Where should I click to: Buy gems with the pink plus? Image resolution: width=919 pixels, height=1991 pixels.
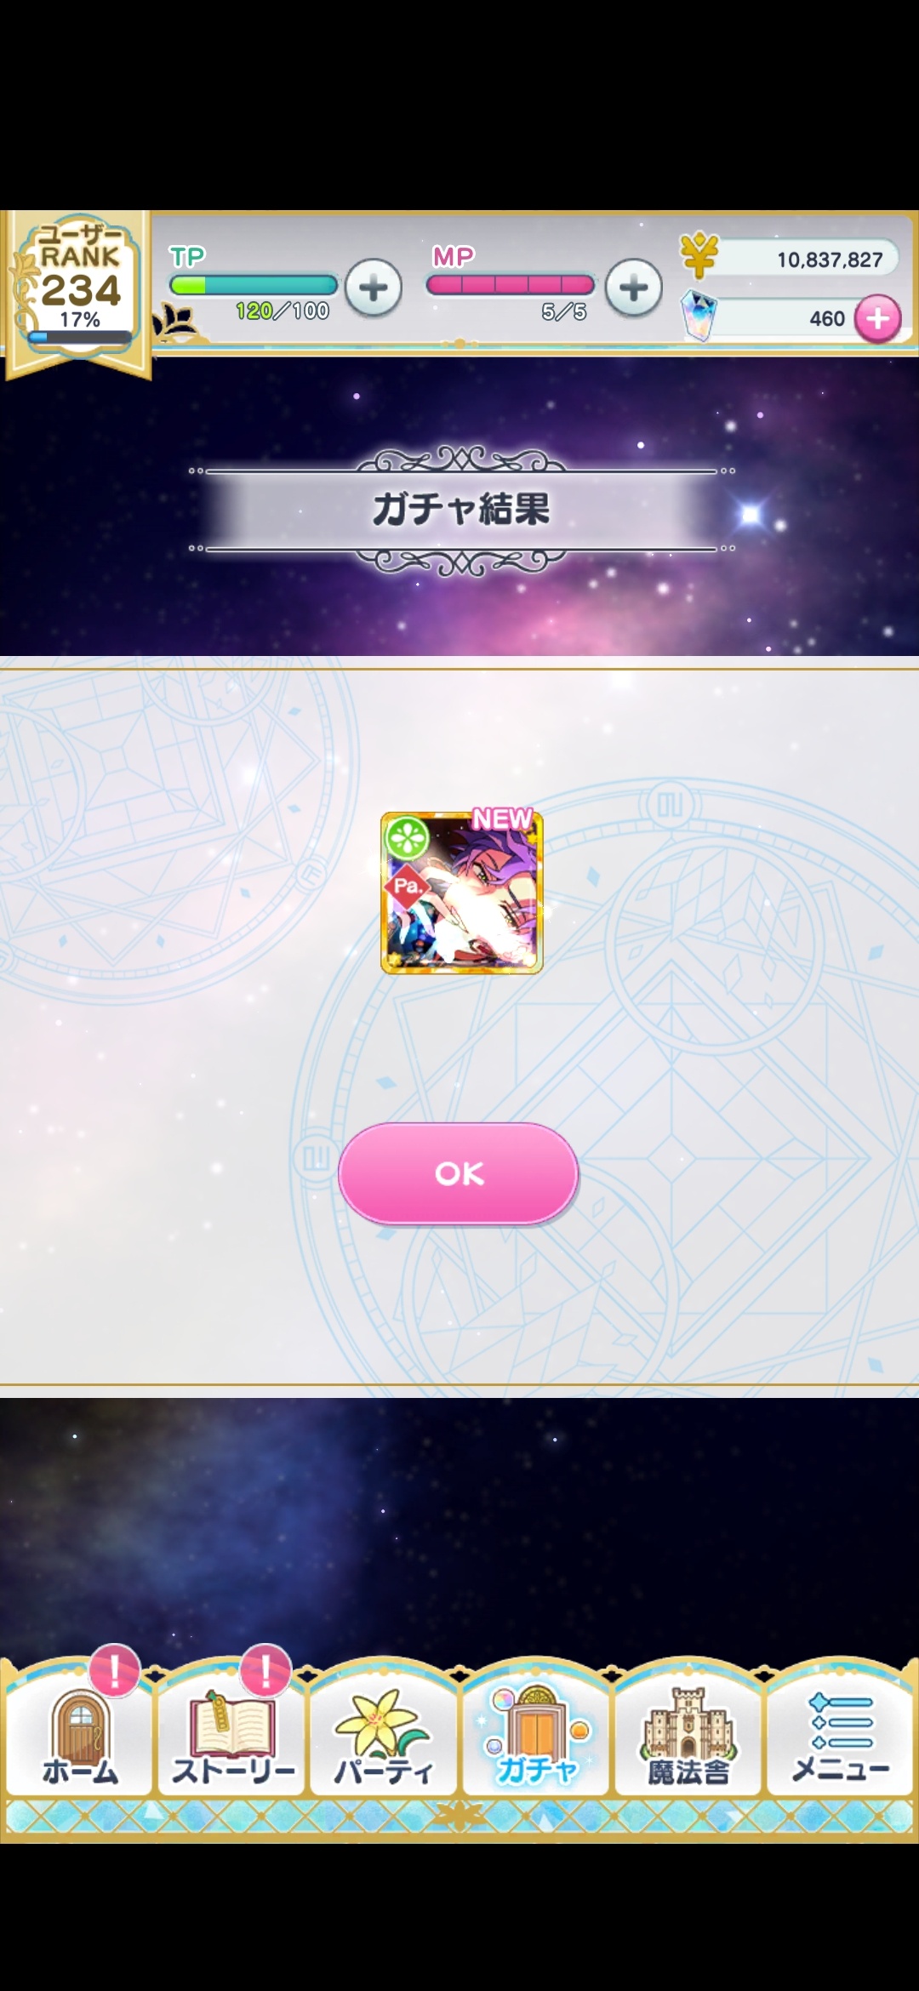click(x=877, y=319)
